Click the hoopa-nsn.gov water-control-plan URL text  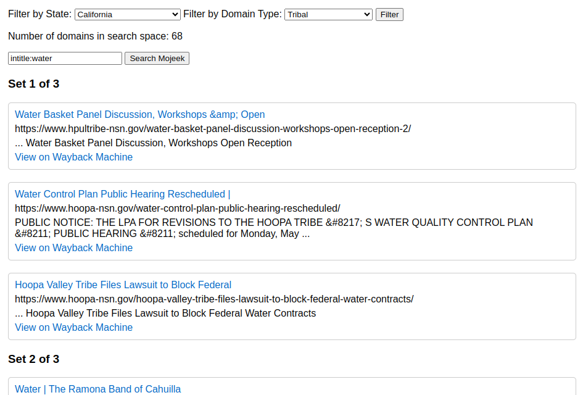point(177,208)
